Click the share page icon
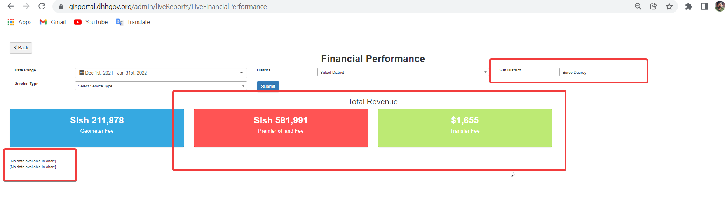 click(x=654, y=6)
